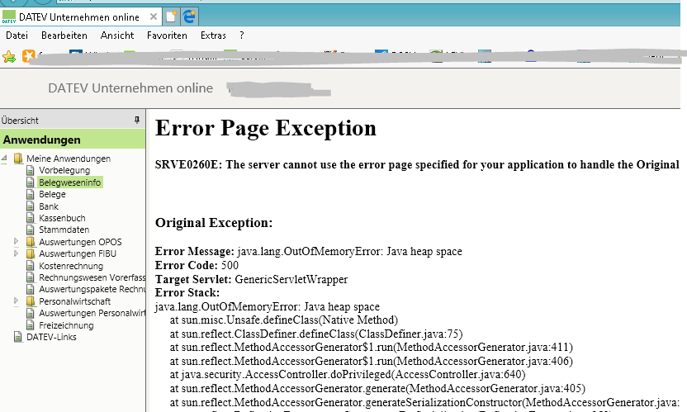Open a new blank tab

[x=171, y=17]
